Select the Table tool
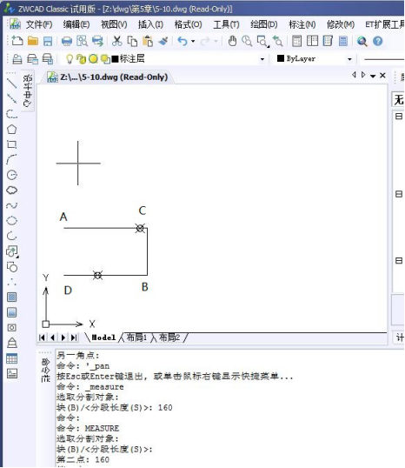 click(x=11, y=358)
